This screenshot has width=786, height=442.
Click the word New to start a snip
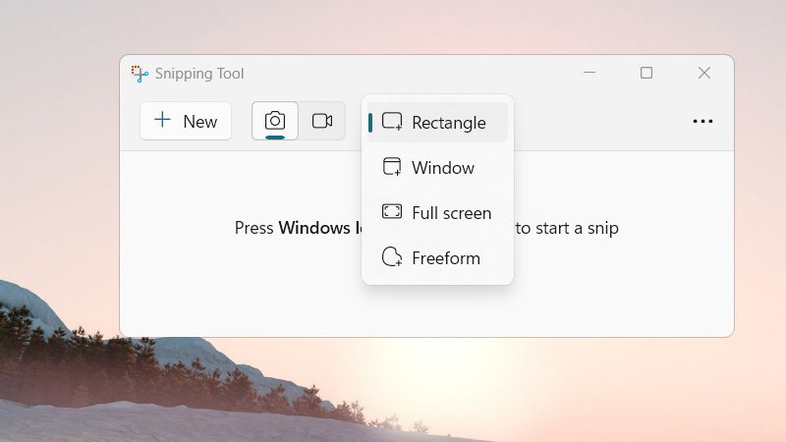click(199, 122)
